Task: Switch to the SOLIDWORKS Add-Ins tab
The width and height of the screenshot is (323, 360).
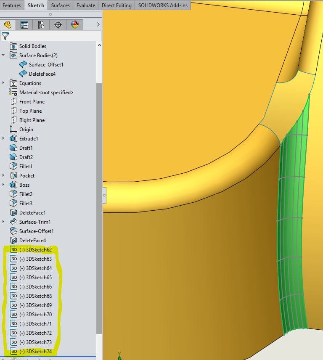Action: coord(163,5)
